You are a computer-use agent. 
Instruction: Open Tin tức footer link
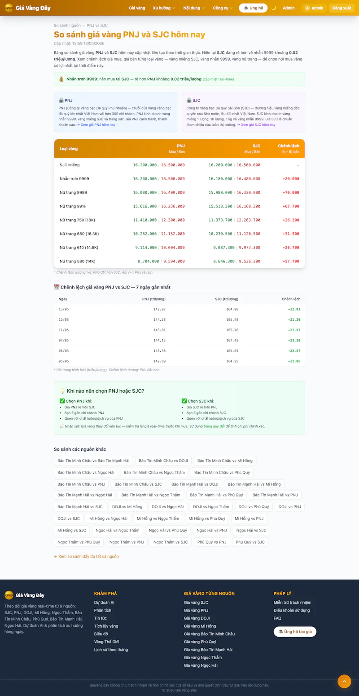(x=101, y=618)
